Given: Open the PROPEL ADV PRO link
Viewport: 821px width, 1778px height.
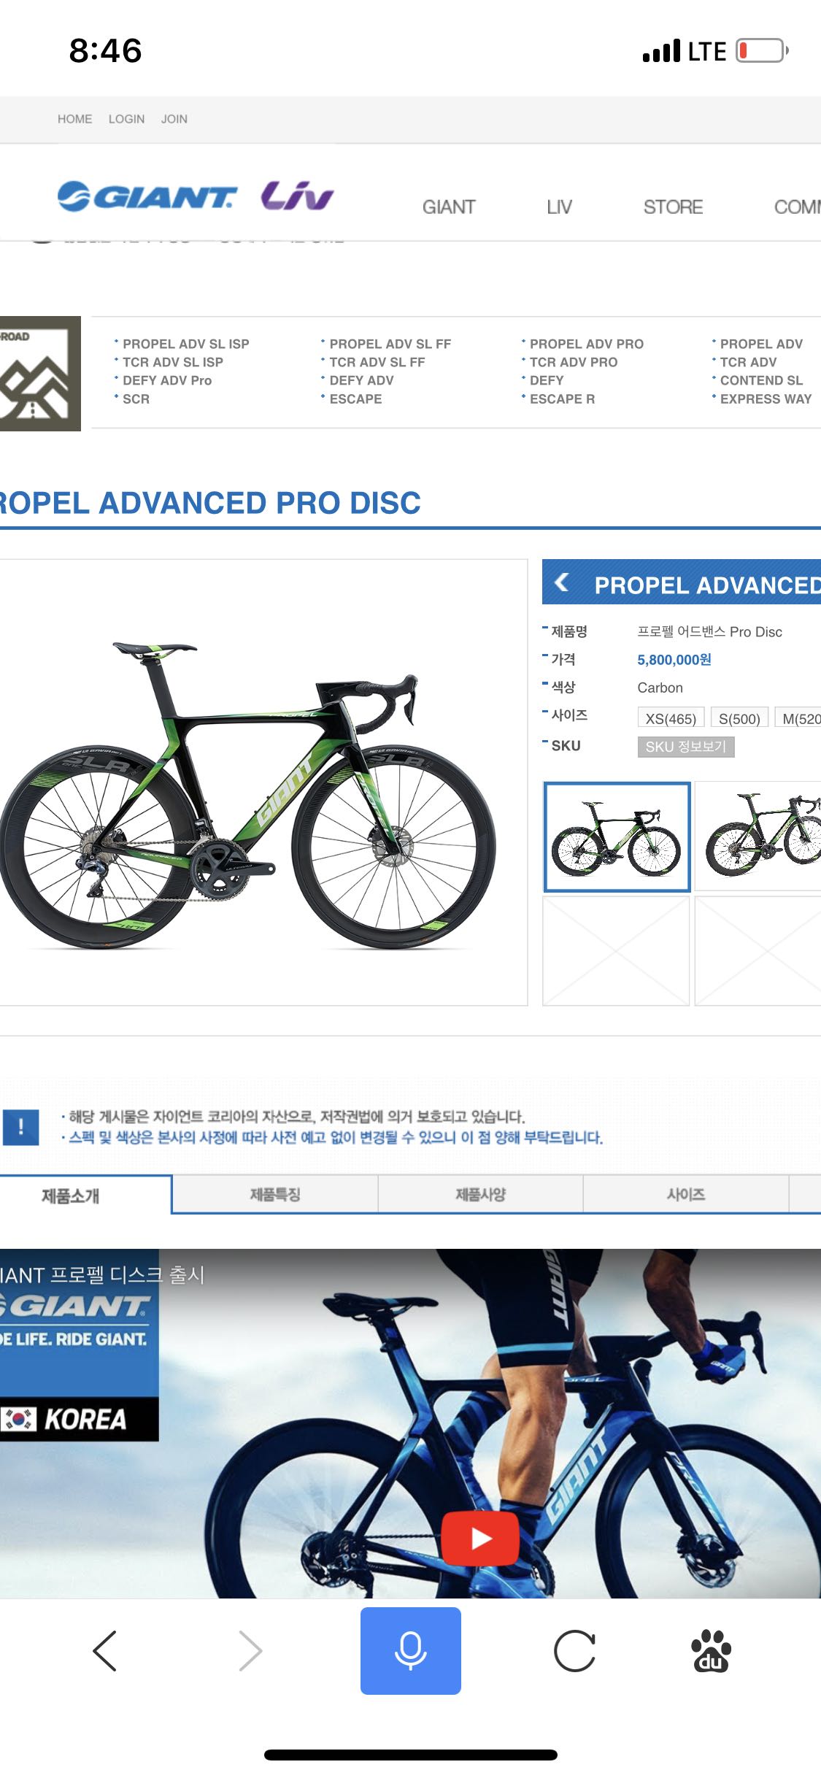Looking at the screenshot, I should pos(587,344).
